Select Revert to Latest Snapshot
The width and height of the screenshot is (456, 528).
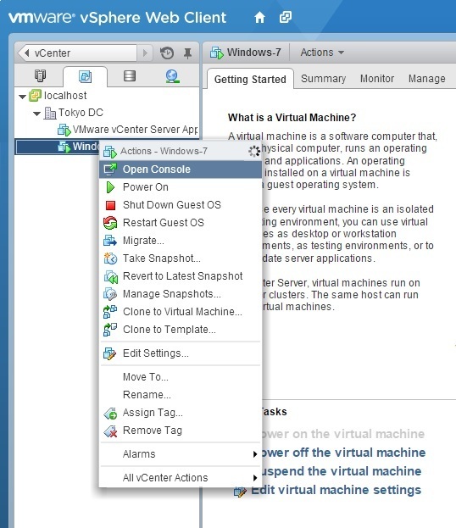coord(181,276)
